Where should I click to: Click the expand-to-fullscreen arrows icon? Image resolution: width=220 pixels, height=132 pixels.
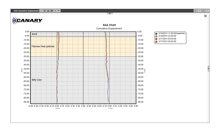tap(205, 16)
